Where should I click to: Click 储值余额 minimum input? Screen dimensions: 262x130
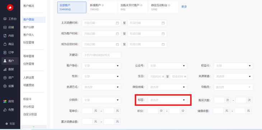pyautogui.click(x=218, y=111)
